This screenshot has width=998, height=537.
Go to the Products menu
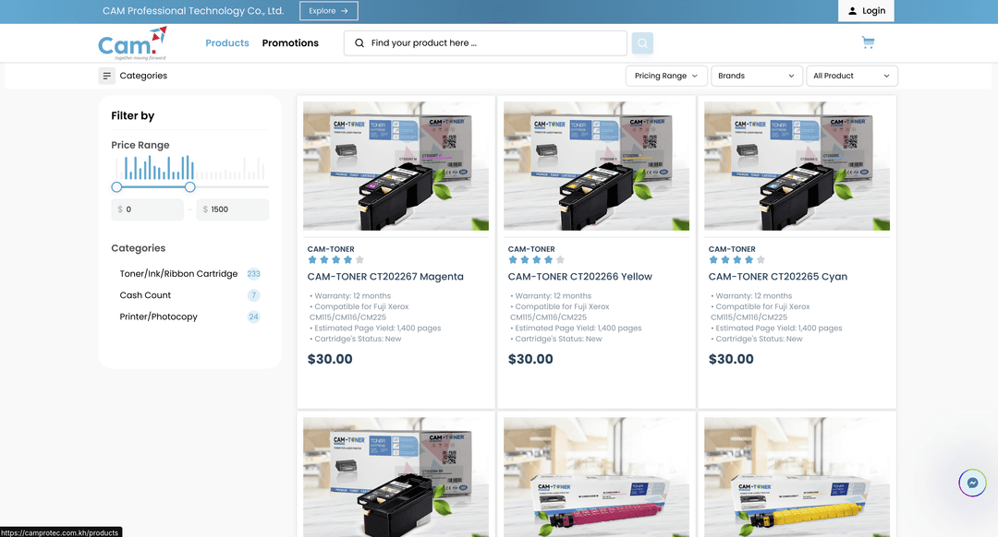(x=227, y=43)
